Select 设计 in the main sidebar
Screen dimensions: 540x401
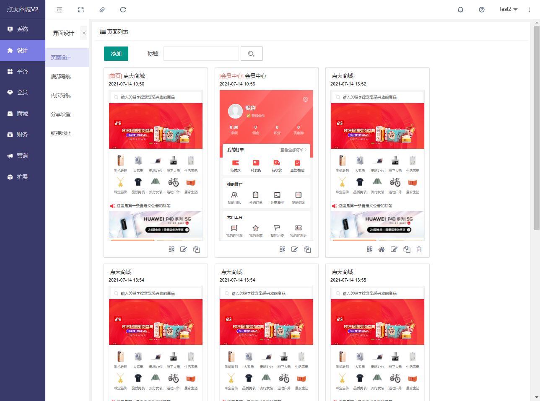23,50
